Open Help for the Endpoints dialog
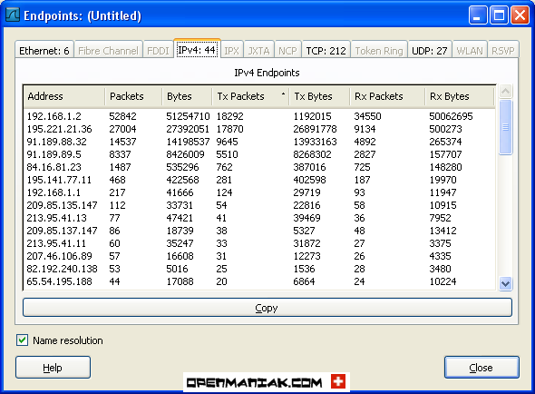 [x=53, y=368]
